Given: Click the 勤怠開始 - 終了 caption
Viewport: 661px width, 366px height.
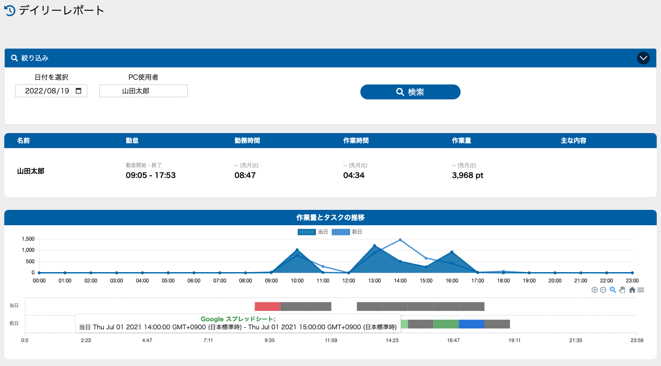Looking at the screenshot, I should 144,165.
